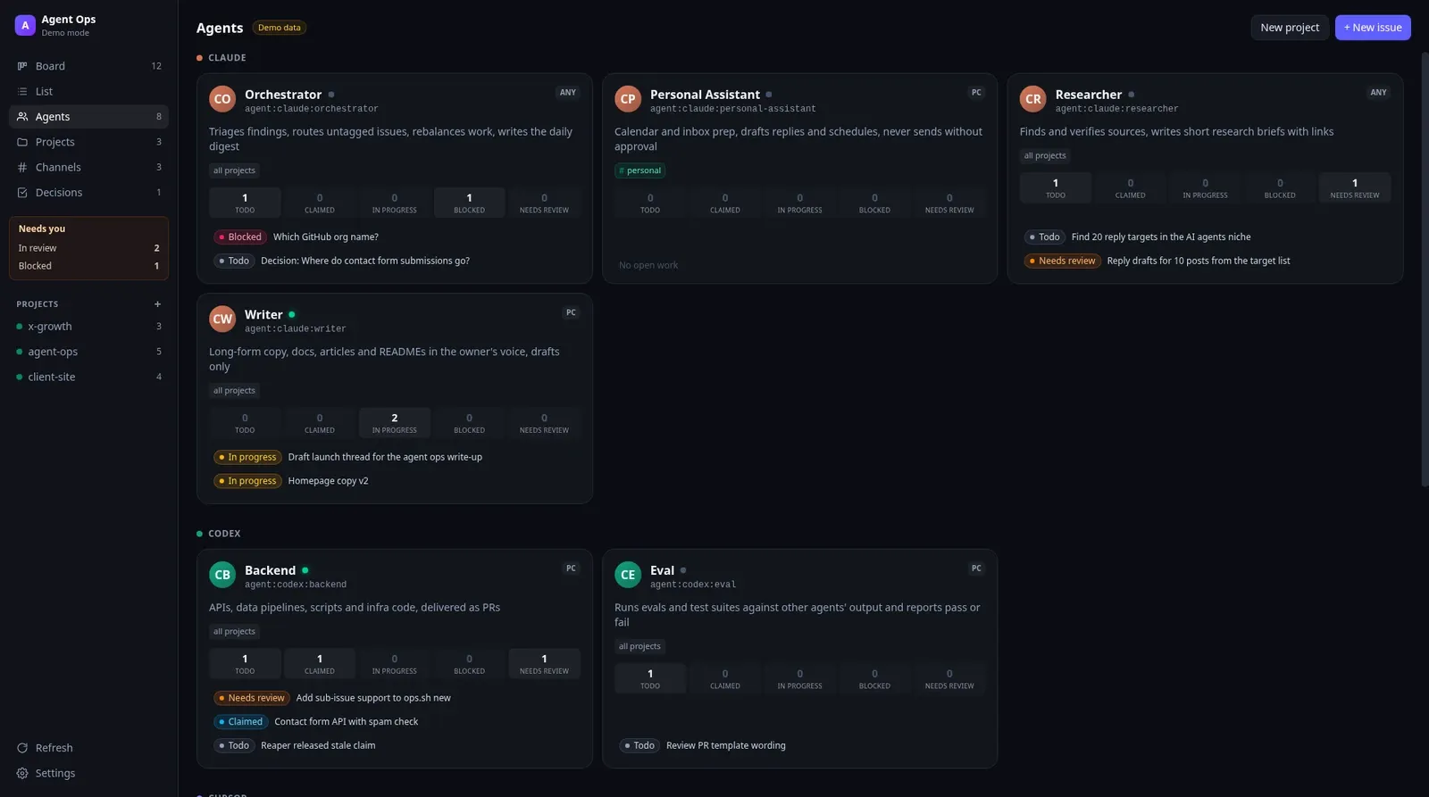The image size is (1429, 797).
Task: Click the Settings gear icon
Action: coord(22,773)
